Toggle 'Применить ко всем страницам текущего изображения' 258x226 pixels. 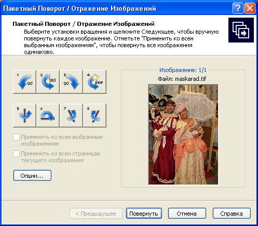pos(16,154)
